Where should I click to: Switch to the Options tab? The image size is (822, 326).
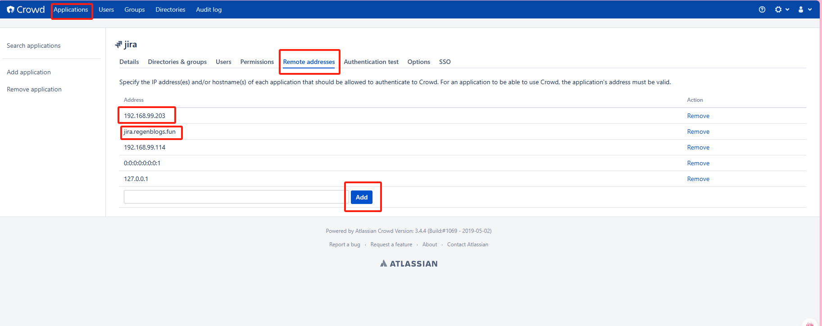coord(419,62)
